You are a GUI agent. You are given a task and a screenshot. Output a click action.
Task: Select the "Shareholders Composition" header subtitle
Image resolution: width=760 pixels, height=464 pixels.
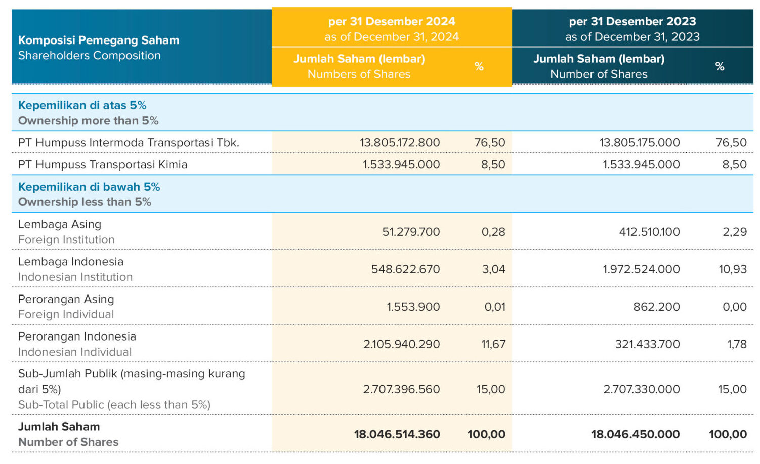[90, 56]
